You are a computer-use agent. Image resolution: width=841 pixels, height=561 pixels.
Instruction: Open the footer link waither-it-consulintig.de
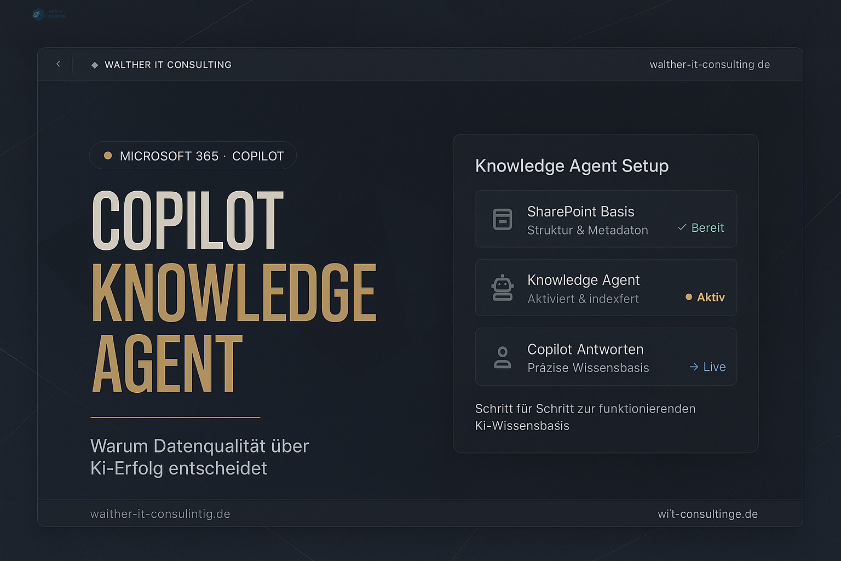(x=160, y=514)
